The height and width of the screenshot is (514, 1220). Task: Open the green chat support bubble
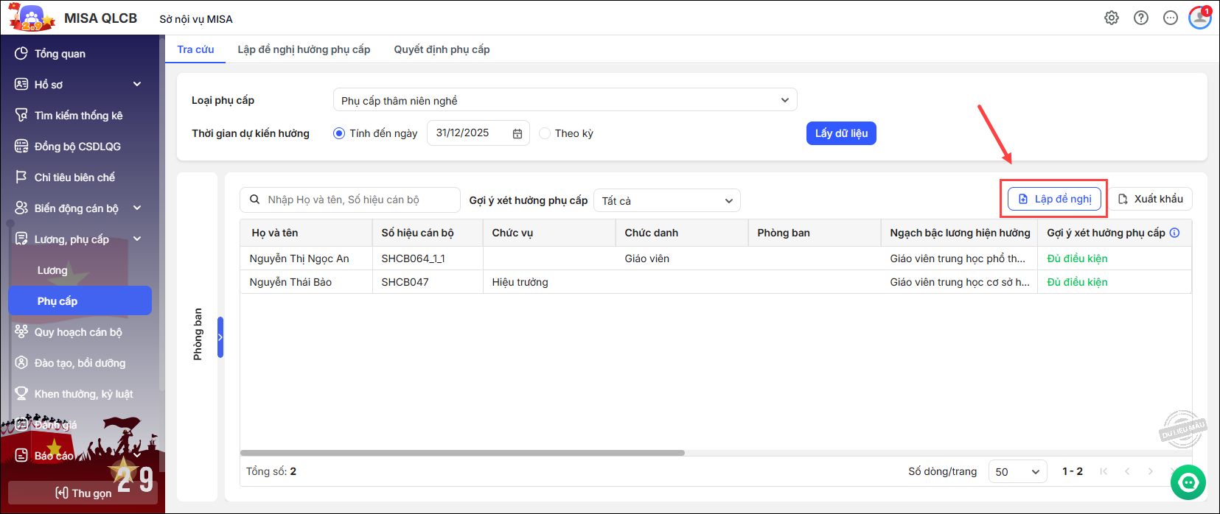pos(1188,482)
